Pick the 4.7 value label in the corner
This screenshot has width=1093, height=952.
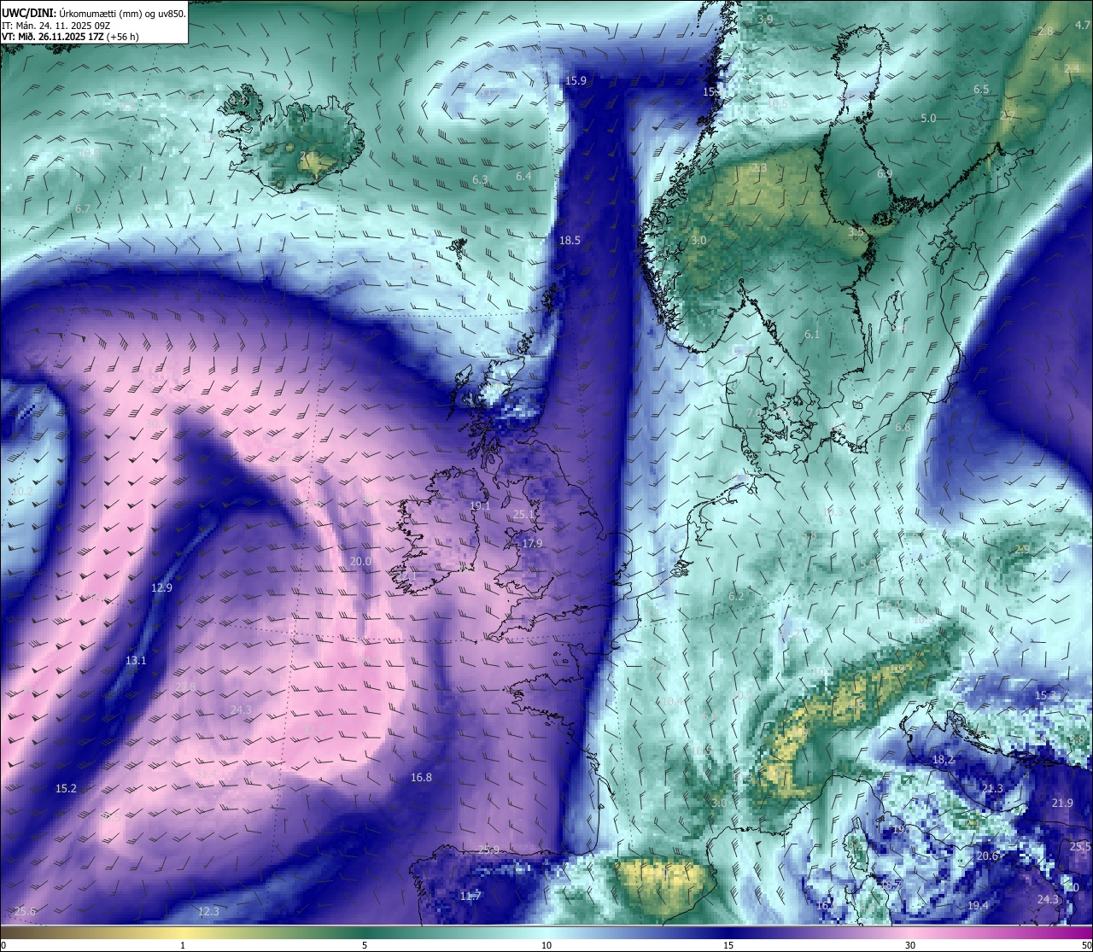(1082, 26)
